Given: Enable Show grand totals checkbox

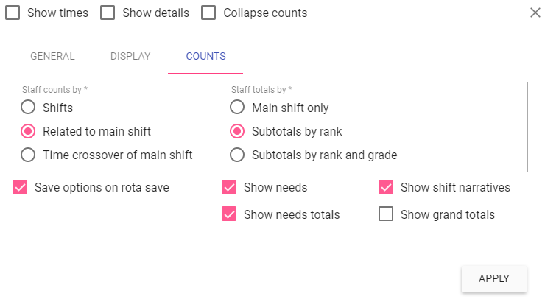Looking at the screenshot, I should click(x=386, y=214).
